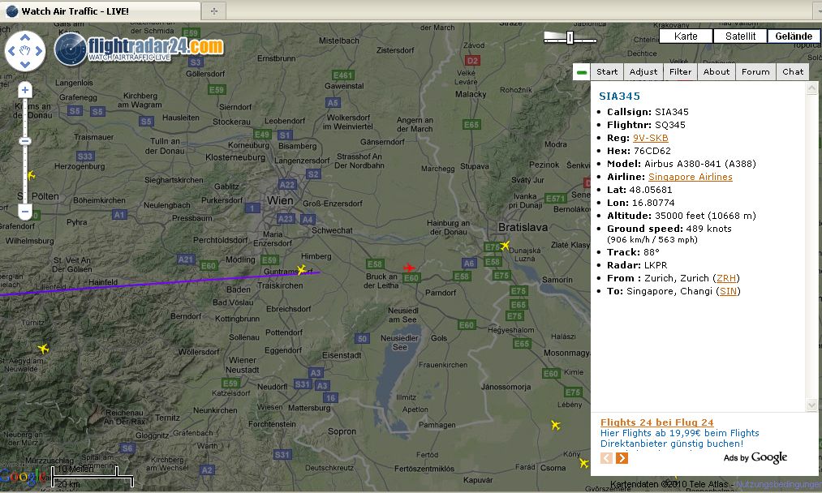Open Singapore Airlines link
The height and width of the screenshot is (493, 822).
[x=691, y=177]
